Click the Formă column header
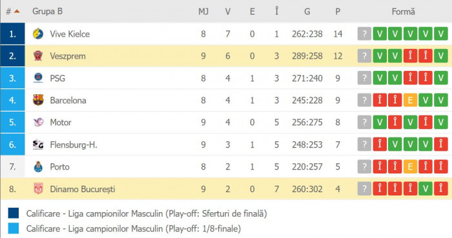The image size is (452, 238). point(403,12)
